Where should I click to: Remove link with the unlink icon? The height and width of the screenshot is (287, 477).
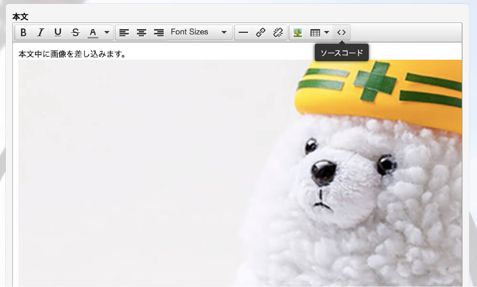pyautogui.click(x=278, y=32)
